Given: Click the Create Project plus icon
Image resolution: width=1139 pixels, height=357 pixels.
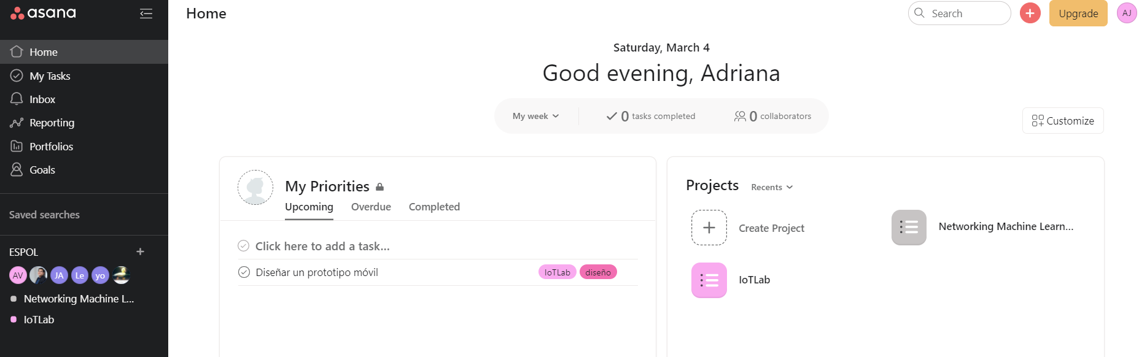Looking at the screenshot, I should (709, 228).
